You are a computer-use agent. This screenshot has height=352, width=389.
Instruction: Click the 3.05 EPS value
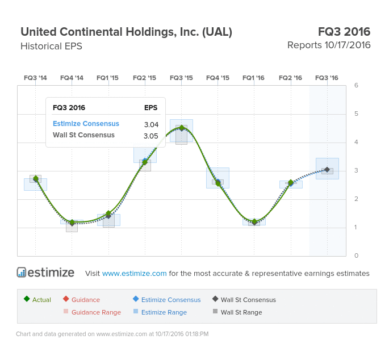point(151,136)
